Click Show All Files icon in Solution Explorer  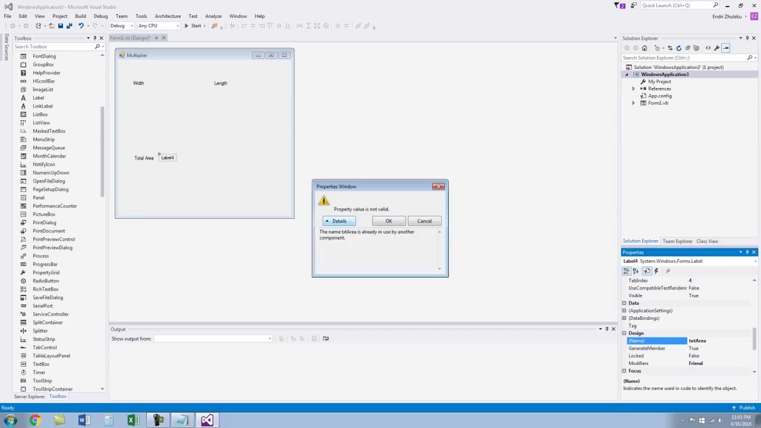click(696, 48)
